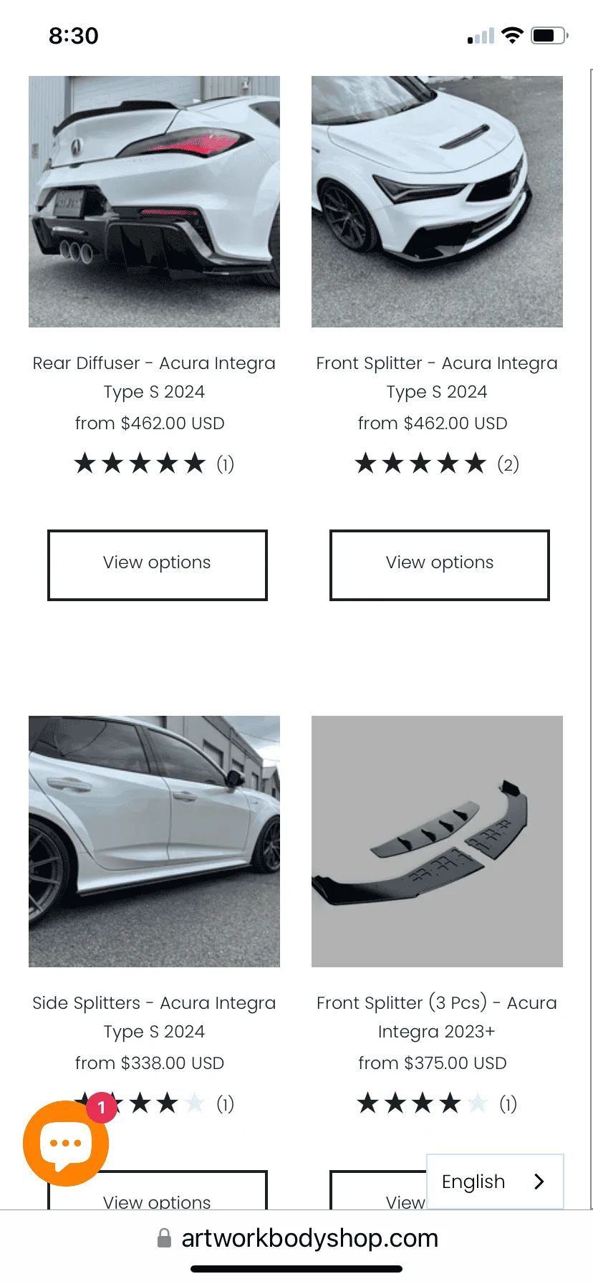
Task: Click Front Splitter 3 Pcs star rating
Action: [x=437, y=1103]
